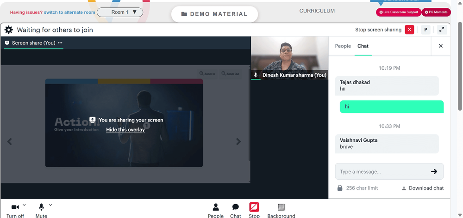Click the Hide this overlay link

tap(125, 130)
